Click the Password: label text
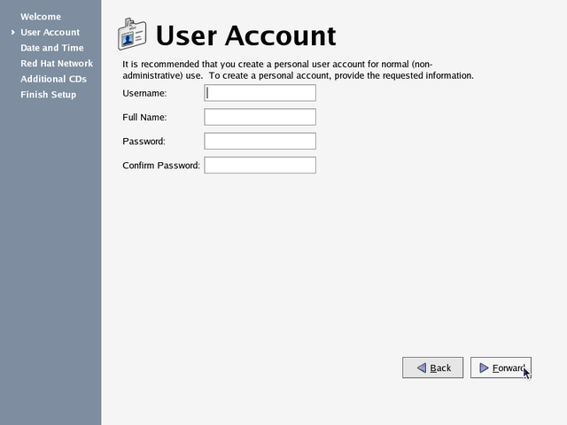This screenshot has width=567, height=425. [144, 142]
